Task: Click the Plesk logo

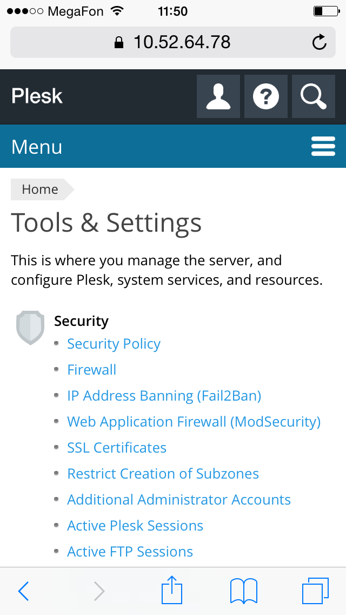Action: click(x=37, y=96)
